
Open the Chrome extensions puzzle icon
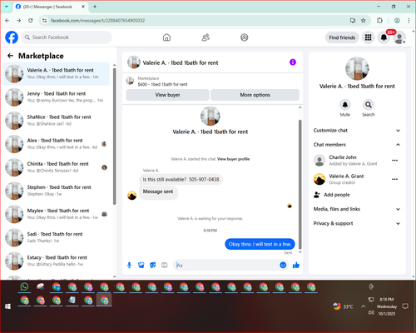[379, 20]
